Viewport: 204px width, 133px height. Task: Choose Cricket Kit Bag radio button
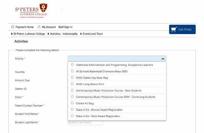pos(72,103)
